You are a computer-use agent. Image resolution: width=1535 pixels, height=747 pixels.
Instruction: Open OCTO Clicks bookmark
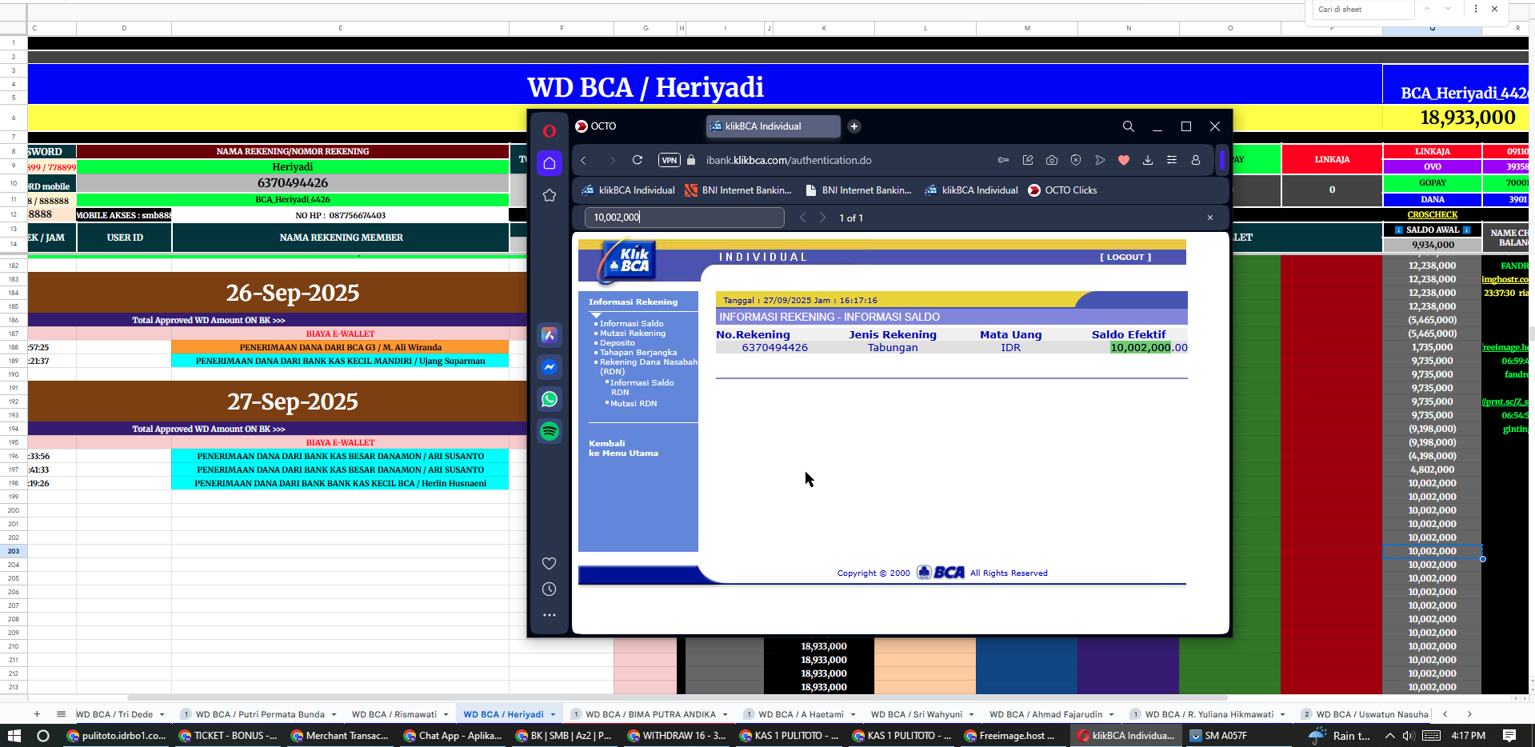1062,190
